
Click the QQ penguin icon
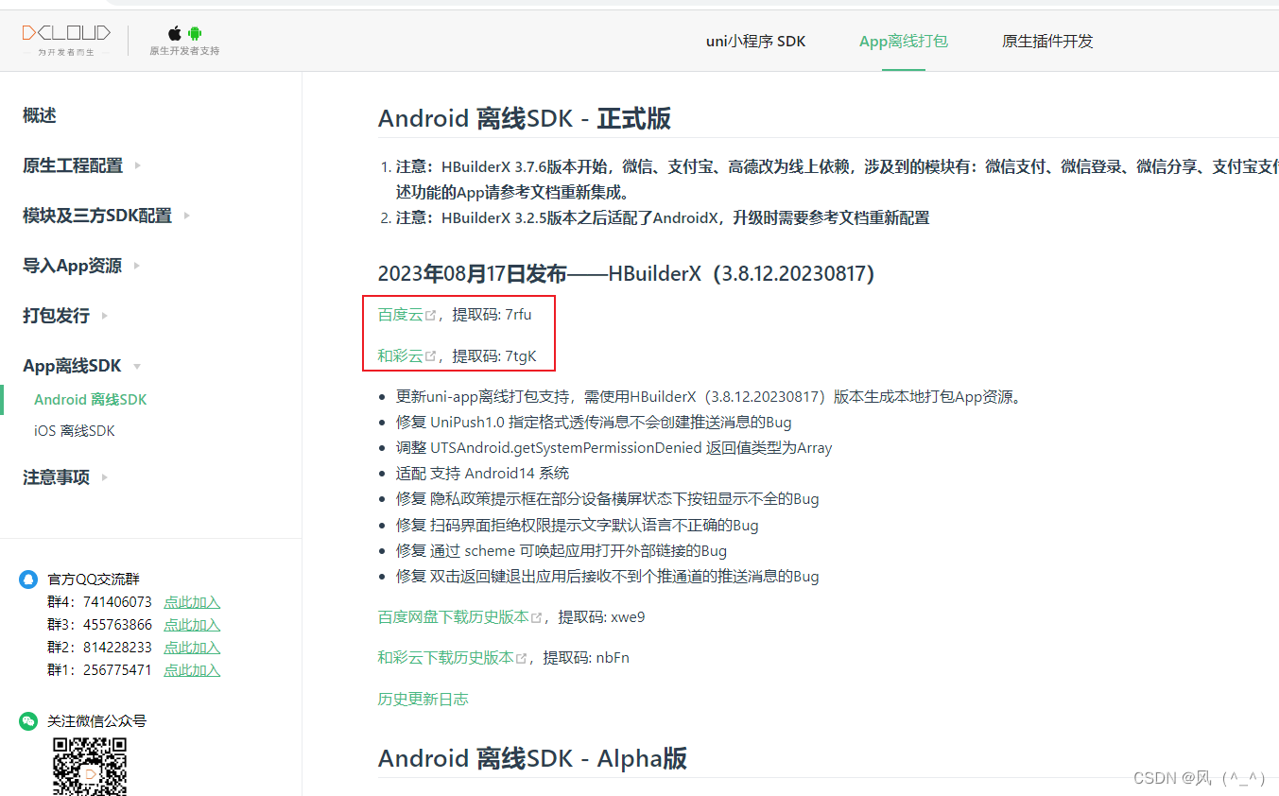(x=28, y=580)
